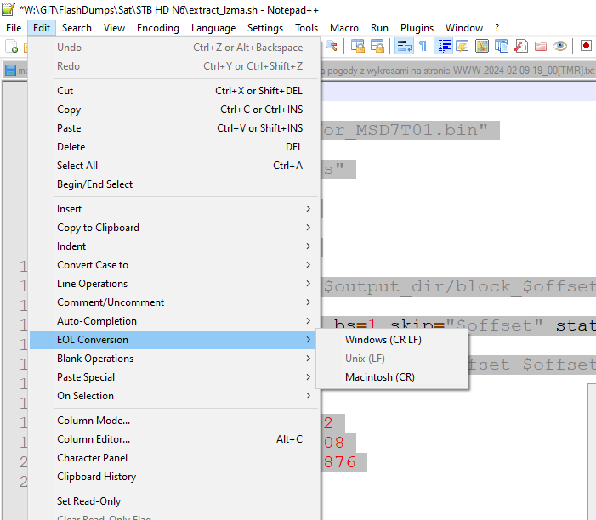Convert line endings to Macintosh (CR)
This screenshot has width=596, height=520.
click(x=392, y=377)
